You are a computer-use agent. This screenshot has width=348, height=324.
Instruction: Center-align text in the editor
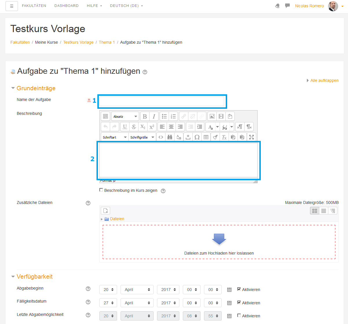point(171,127)
